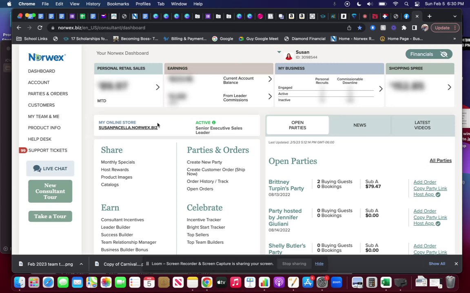Launch Microsoft Excel from the Dock

[x=386, y=282]
